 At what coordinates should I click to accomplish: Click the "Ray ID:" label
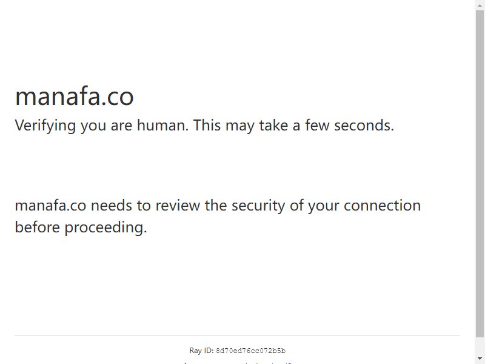point(201,351)
